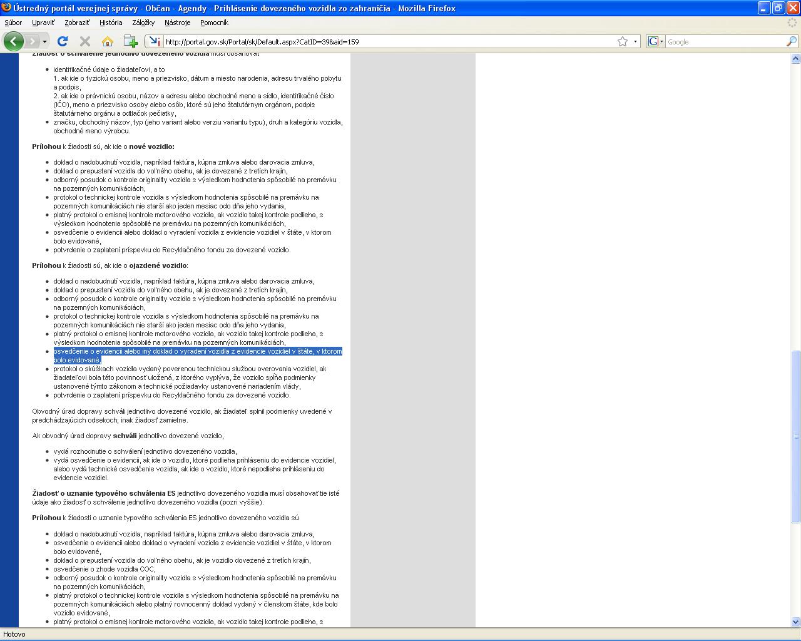Open the Nástroje menu
801x641 pixels.
[x=177, y=23]
